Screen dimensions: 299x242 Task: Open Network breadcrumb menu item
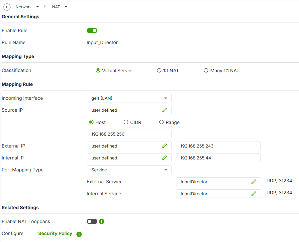(x=24, y=7)
